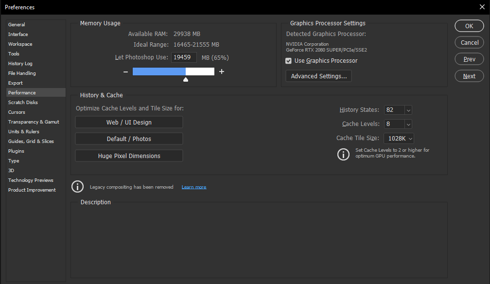Choose the Web / UI Design preset
This screenshot has height=284, width=490.
(x=129, y=123)
